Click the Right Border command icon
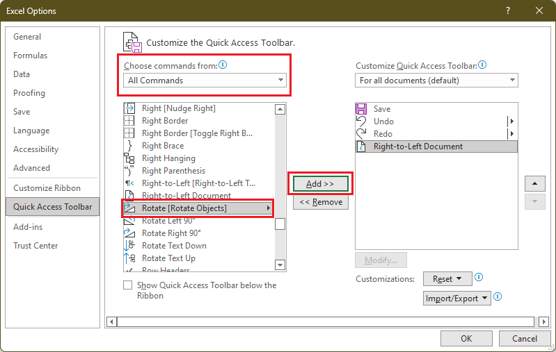The image size is (556, 352). (129, 121)
